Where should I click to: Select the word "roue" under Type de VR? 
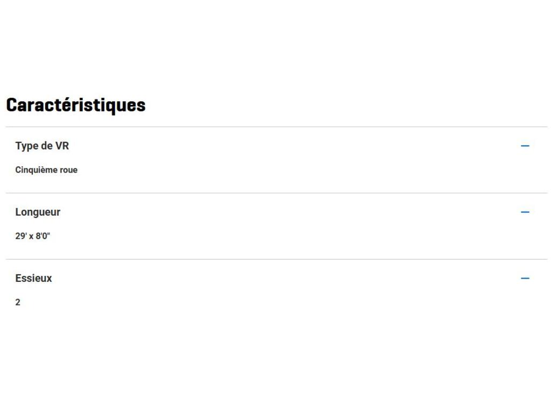click(x=68, y=170)
